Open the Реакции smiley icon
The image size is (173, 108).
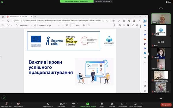112,104
